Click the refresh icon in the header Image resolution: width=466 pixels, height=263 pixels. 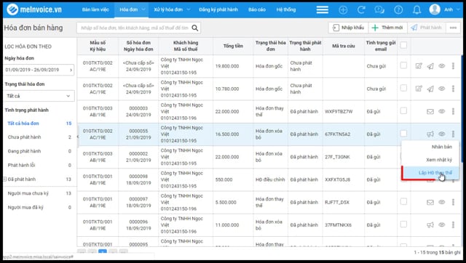click(x=361, y=9)
